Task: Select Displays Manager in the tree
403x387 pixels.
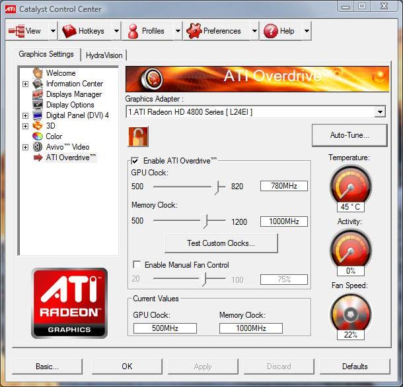Action: click(74, 94)
